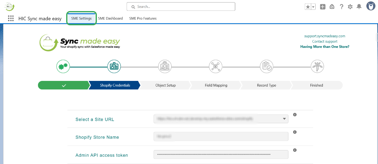
Task: Open the Setup gear icon
Action: [350, 7]
